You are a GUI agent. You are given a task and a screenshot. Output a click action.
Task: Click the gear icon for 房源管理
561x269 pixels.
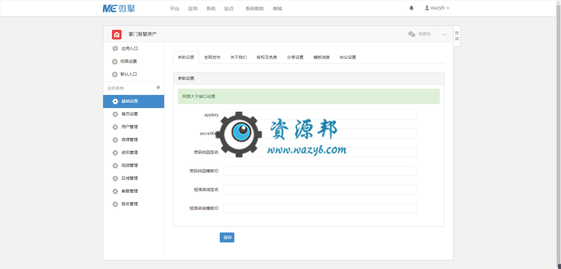point(115,140)
